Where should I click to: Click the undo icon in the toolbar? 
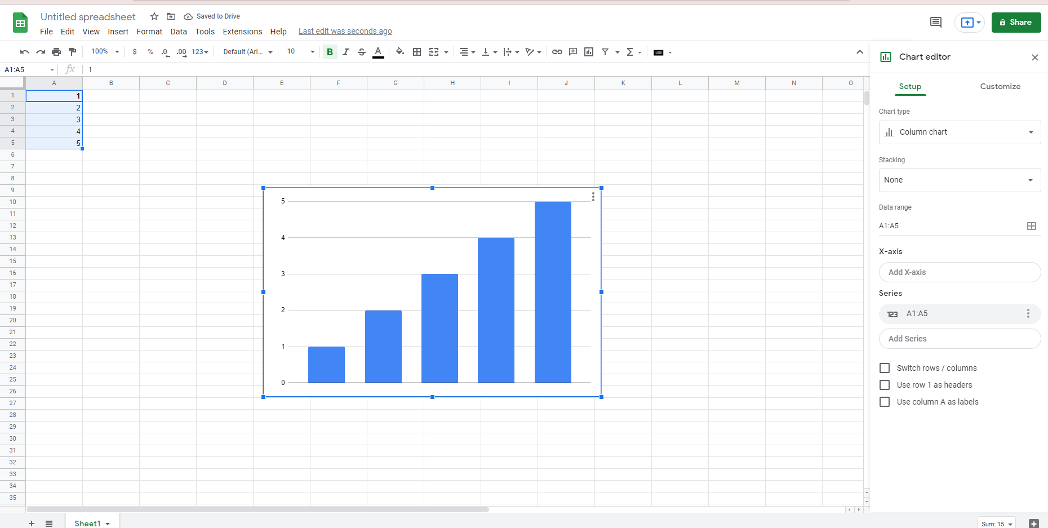point(24,52)
